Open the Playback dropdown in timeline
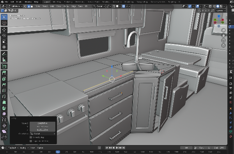 pos(13,148)
